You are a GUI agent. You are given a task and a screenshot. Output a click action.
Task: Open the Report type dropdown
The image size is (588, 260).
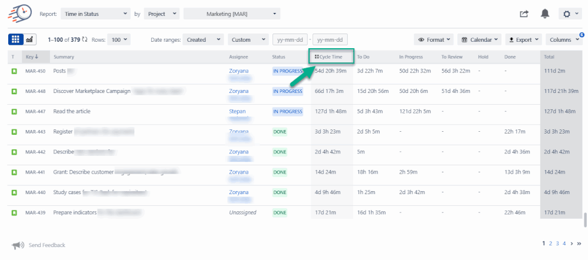[95, 14]
